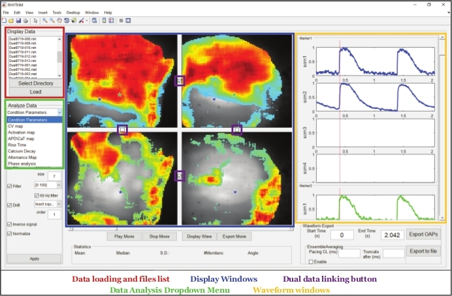Viewport: 452px width, 296px height.
Task: Click the Show Plot Tools icon
Action: click(x=128, y=20)
